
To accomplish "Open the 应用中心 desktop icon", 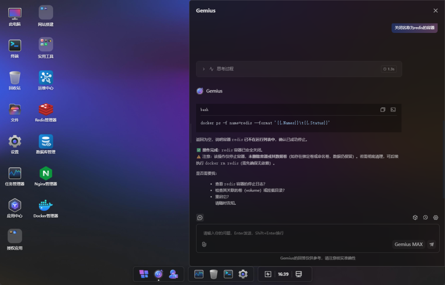I will 15,209.
